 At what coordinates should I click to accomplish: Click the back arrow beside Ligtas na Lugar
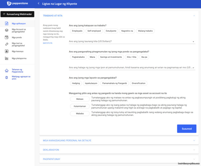pos(38,4)
